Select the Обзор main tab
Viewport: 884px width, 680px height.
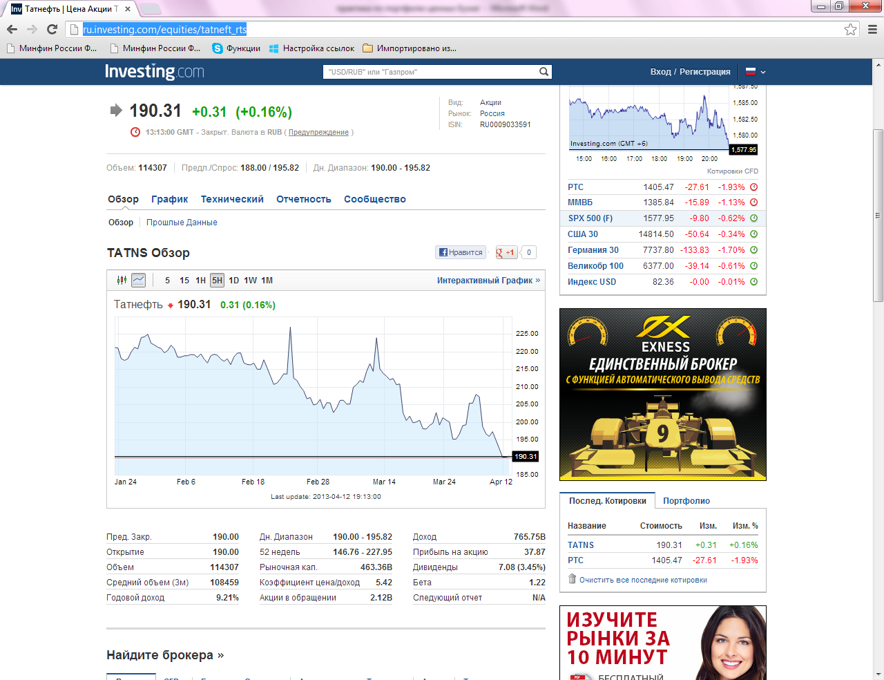coord(123,199)
